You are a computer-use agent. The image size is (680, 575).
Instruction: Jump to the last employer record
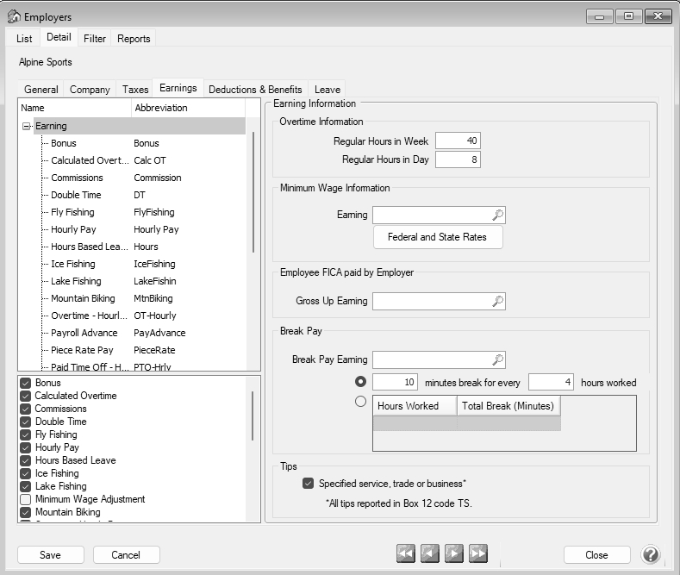click(x=477, y=554)
